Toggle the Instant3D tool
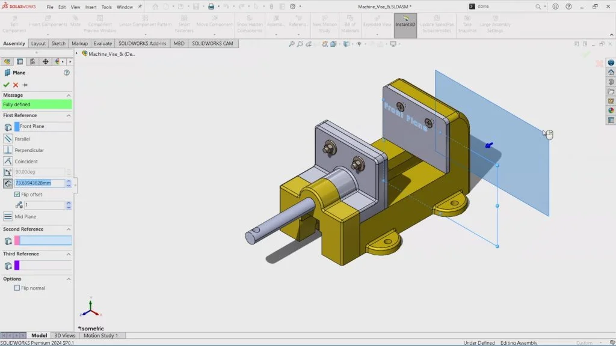Image resolution: width=616 pixels, height=346 pixels. (x=405, y=22)
